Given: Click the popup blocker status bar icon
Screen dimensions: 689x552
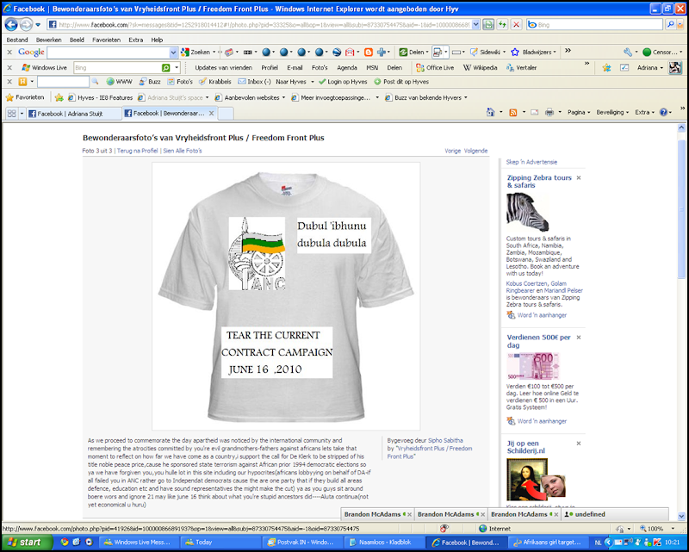Looking at the screenshot, I should point(444,528).
